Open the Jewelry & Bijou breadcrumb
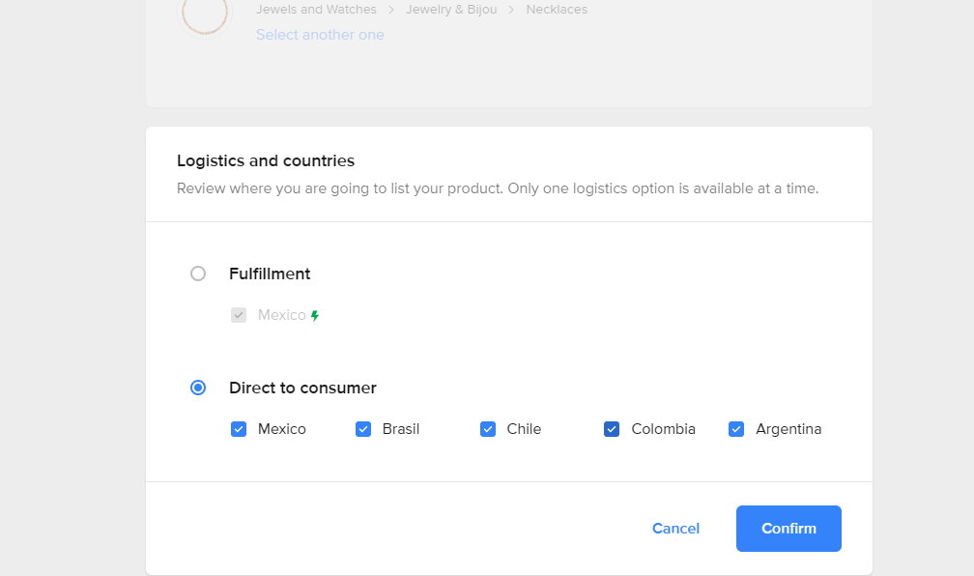The width and height of the screenshot is (974, 576). pyautogui.click(x=451, y=10)
